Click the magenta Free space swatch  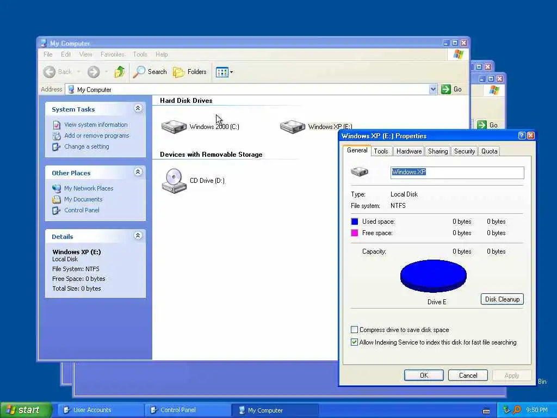pos(355,233)
